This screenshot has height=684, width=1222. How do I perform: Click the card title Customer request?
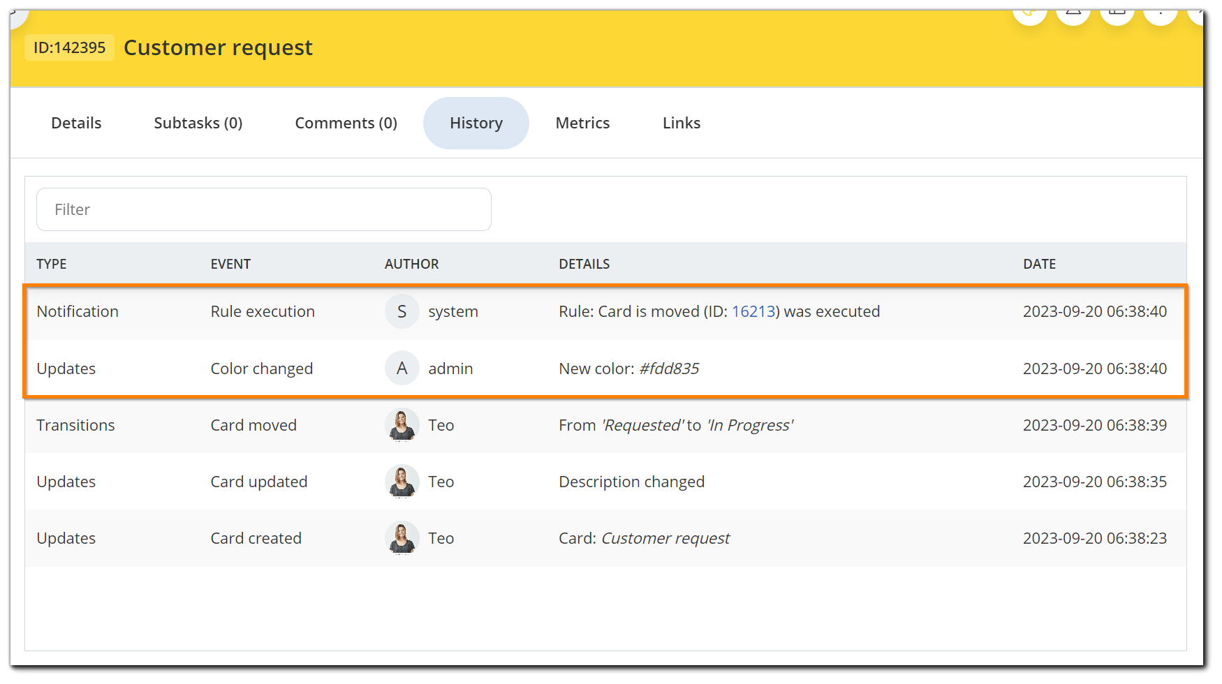click(218, 48)
